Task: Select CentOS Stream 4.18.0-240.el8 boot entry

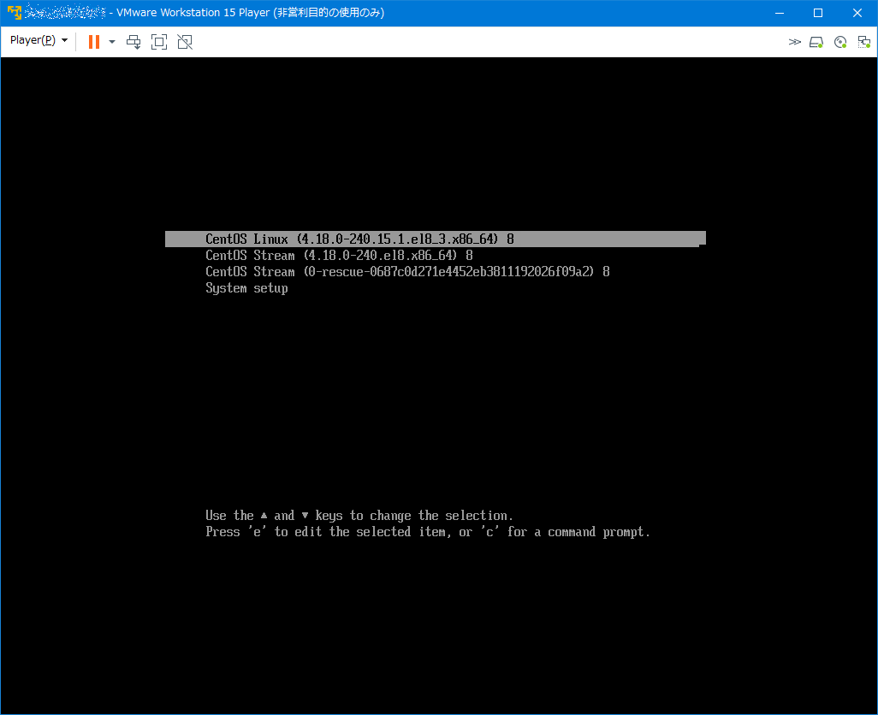Action: click(339, 256)
